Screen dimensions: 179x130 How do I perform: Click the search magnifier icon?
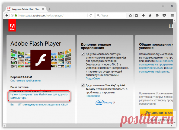click(98, 15)
